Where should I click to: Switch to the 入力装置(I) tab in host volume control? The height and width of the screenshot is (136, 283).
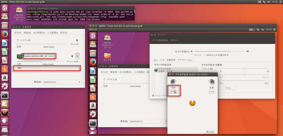coord(53,33)
